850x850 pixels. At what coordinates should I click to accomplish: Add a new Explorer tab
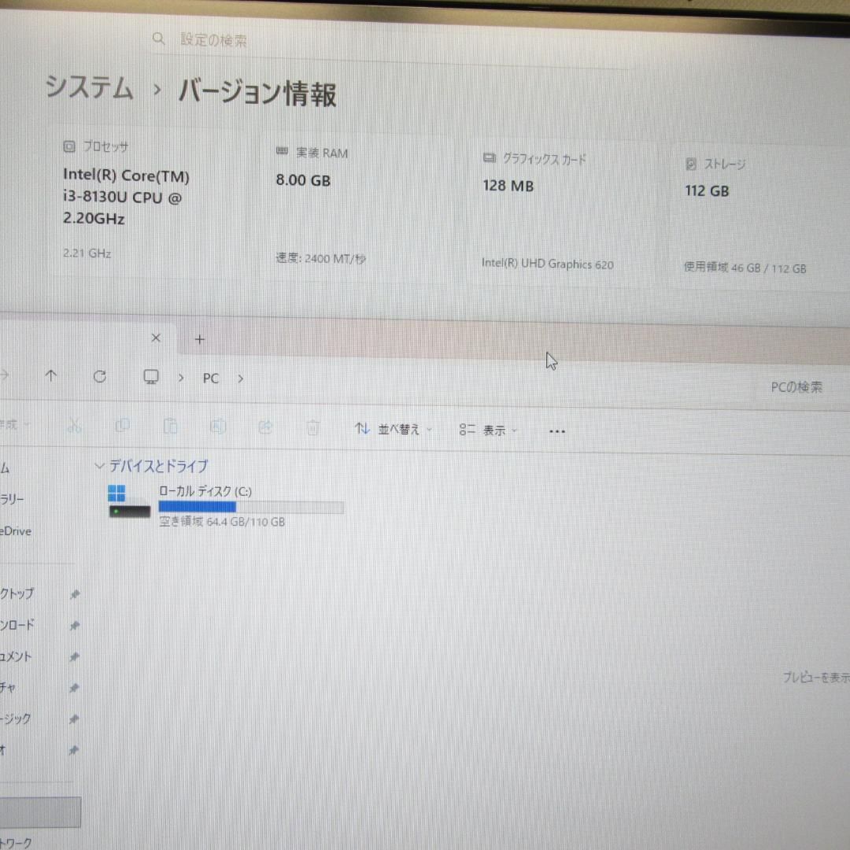click(199, 339)
